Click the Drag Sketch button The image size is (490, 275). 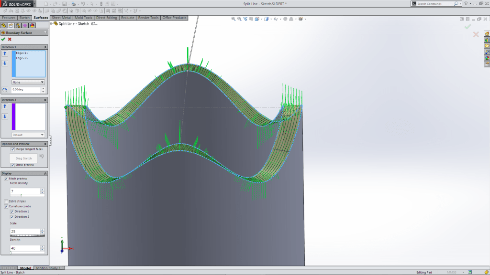point(23,158)
